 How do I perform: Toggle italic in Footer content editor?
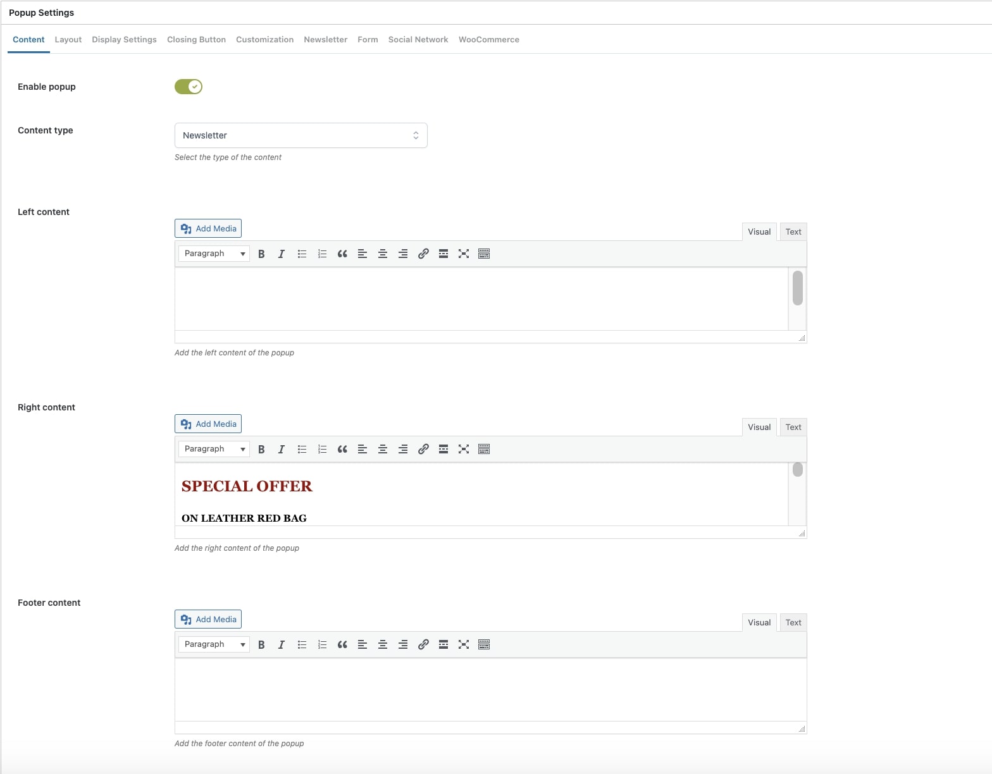tap(282, 644)
